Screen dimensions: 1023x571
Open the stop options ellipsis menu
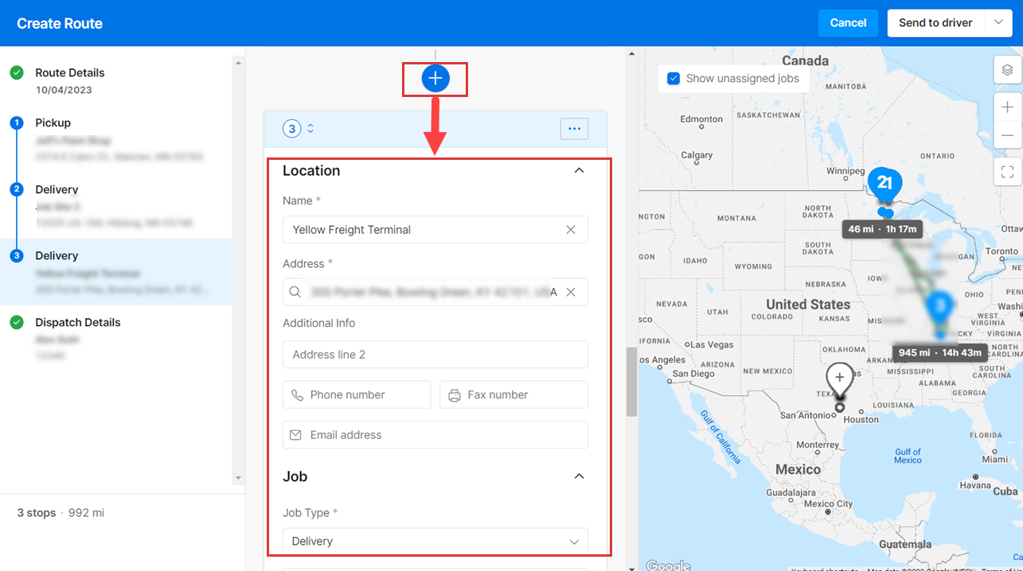tap(574, 128)
